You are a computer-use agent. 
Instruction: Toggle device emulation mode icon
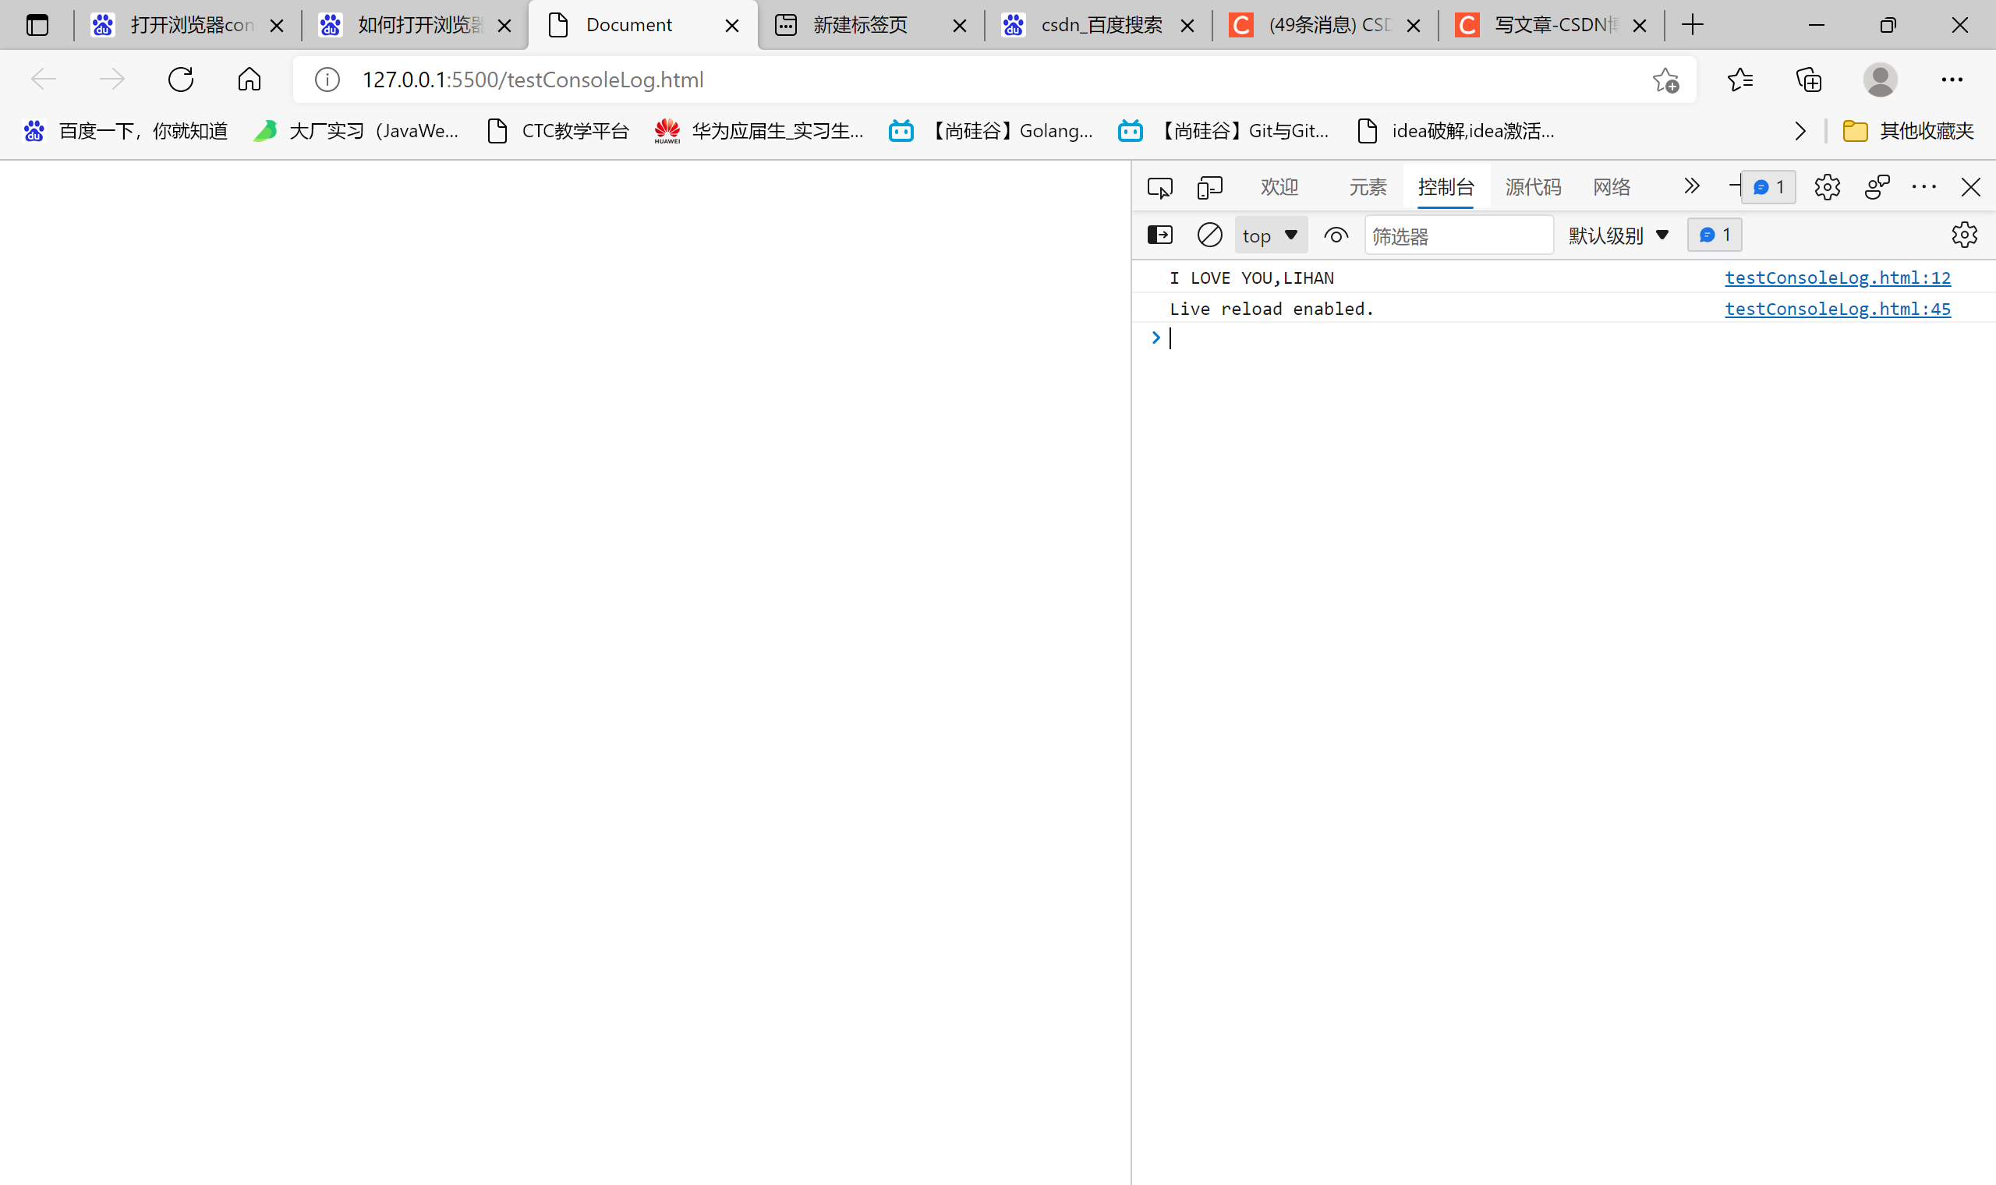pos(1209,188)
